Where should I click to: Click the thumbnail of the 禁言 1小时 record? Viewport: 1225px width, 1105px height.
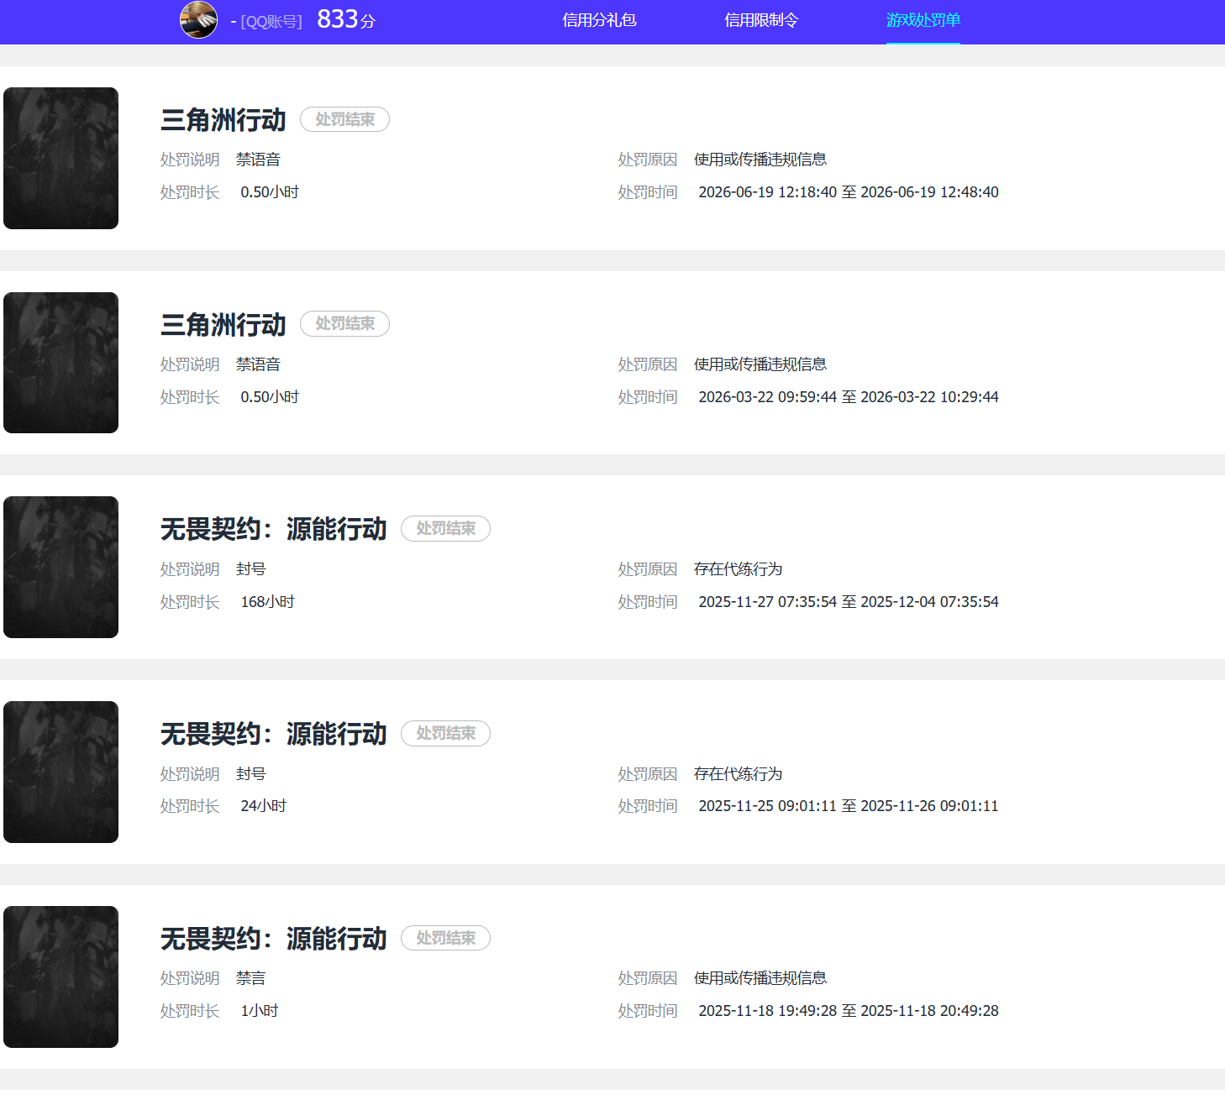60,977
